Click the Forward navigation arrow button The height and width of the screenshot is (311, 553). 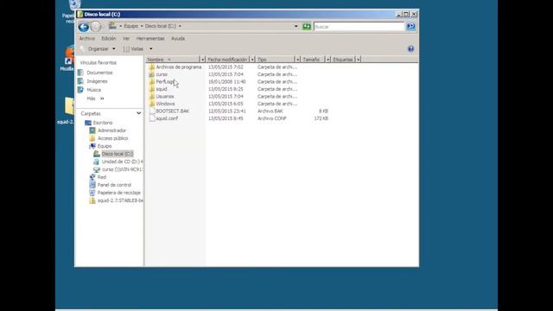coord(96,27)
